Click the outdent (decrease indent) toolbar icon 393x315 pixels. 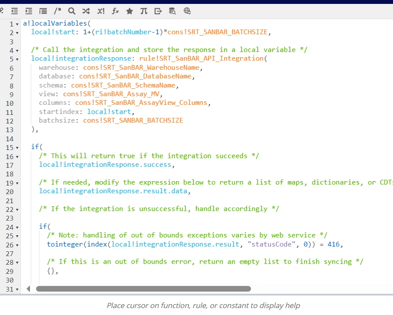click(x=14, y=11)
